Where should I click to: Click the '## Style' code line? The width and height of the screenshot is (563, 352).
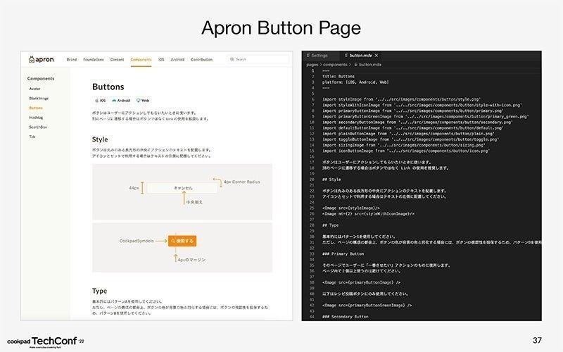[x=331, y=180]
